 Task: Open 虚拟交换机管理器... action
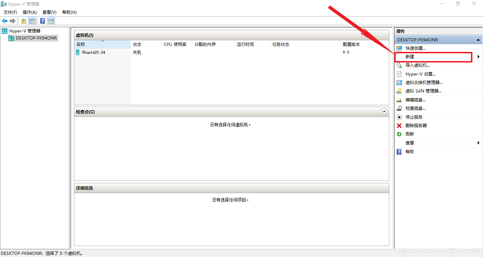(424, 83)
